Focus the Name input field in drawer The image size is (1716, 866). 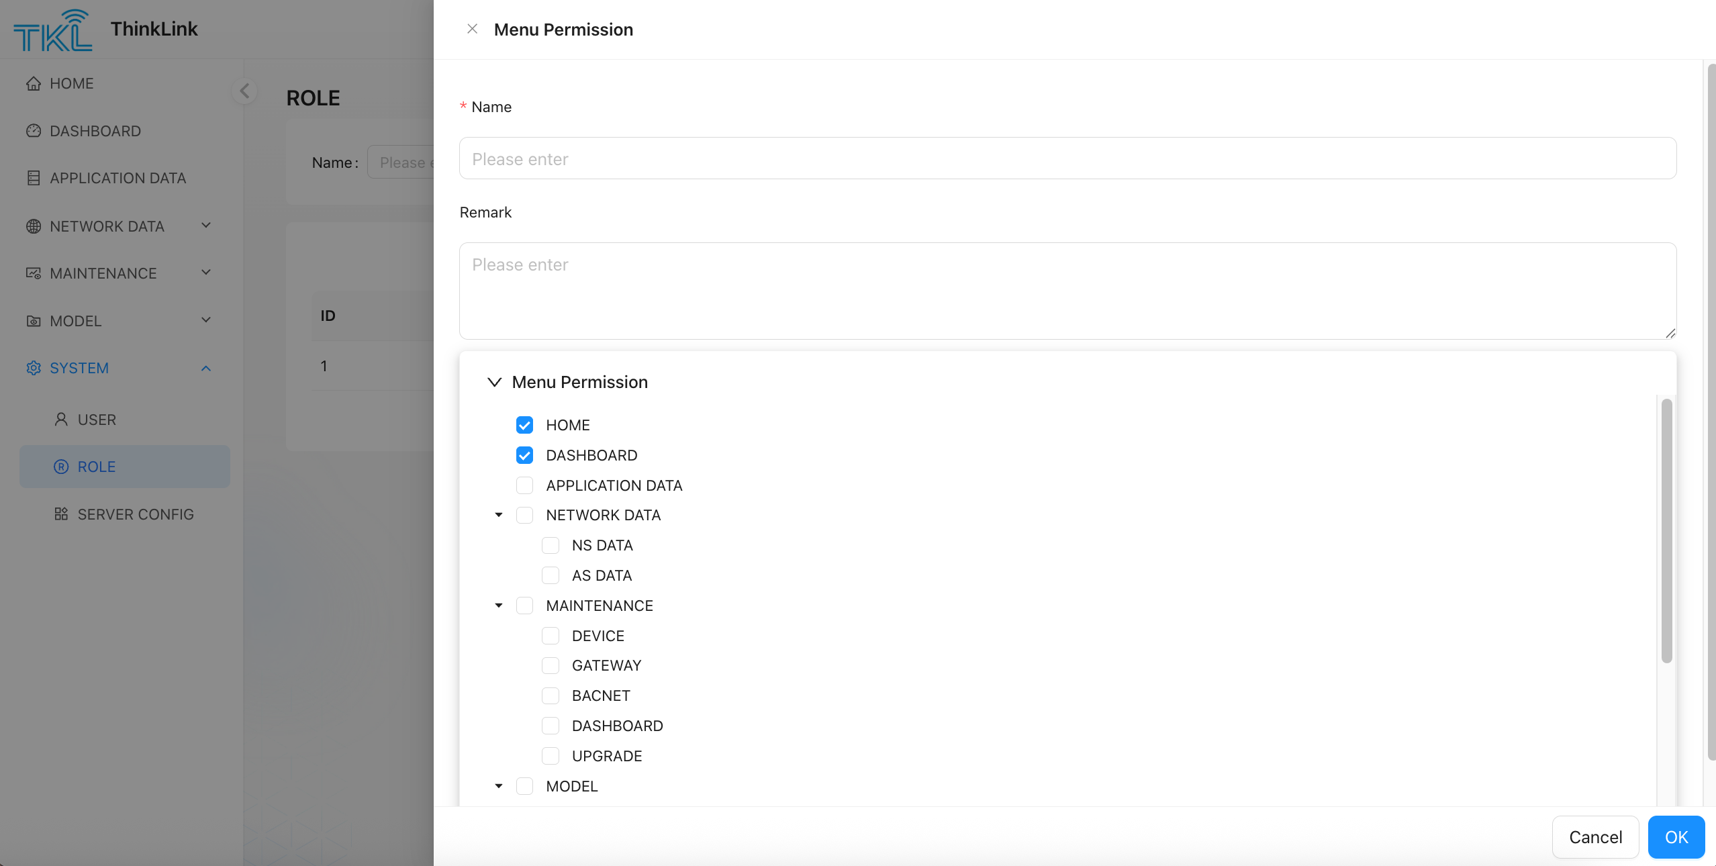point(1067,158)
